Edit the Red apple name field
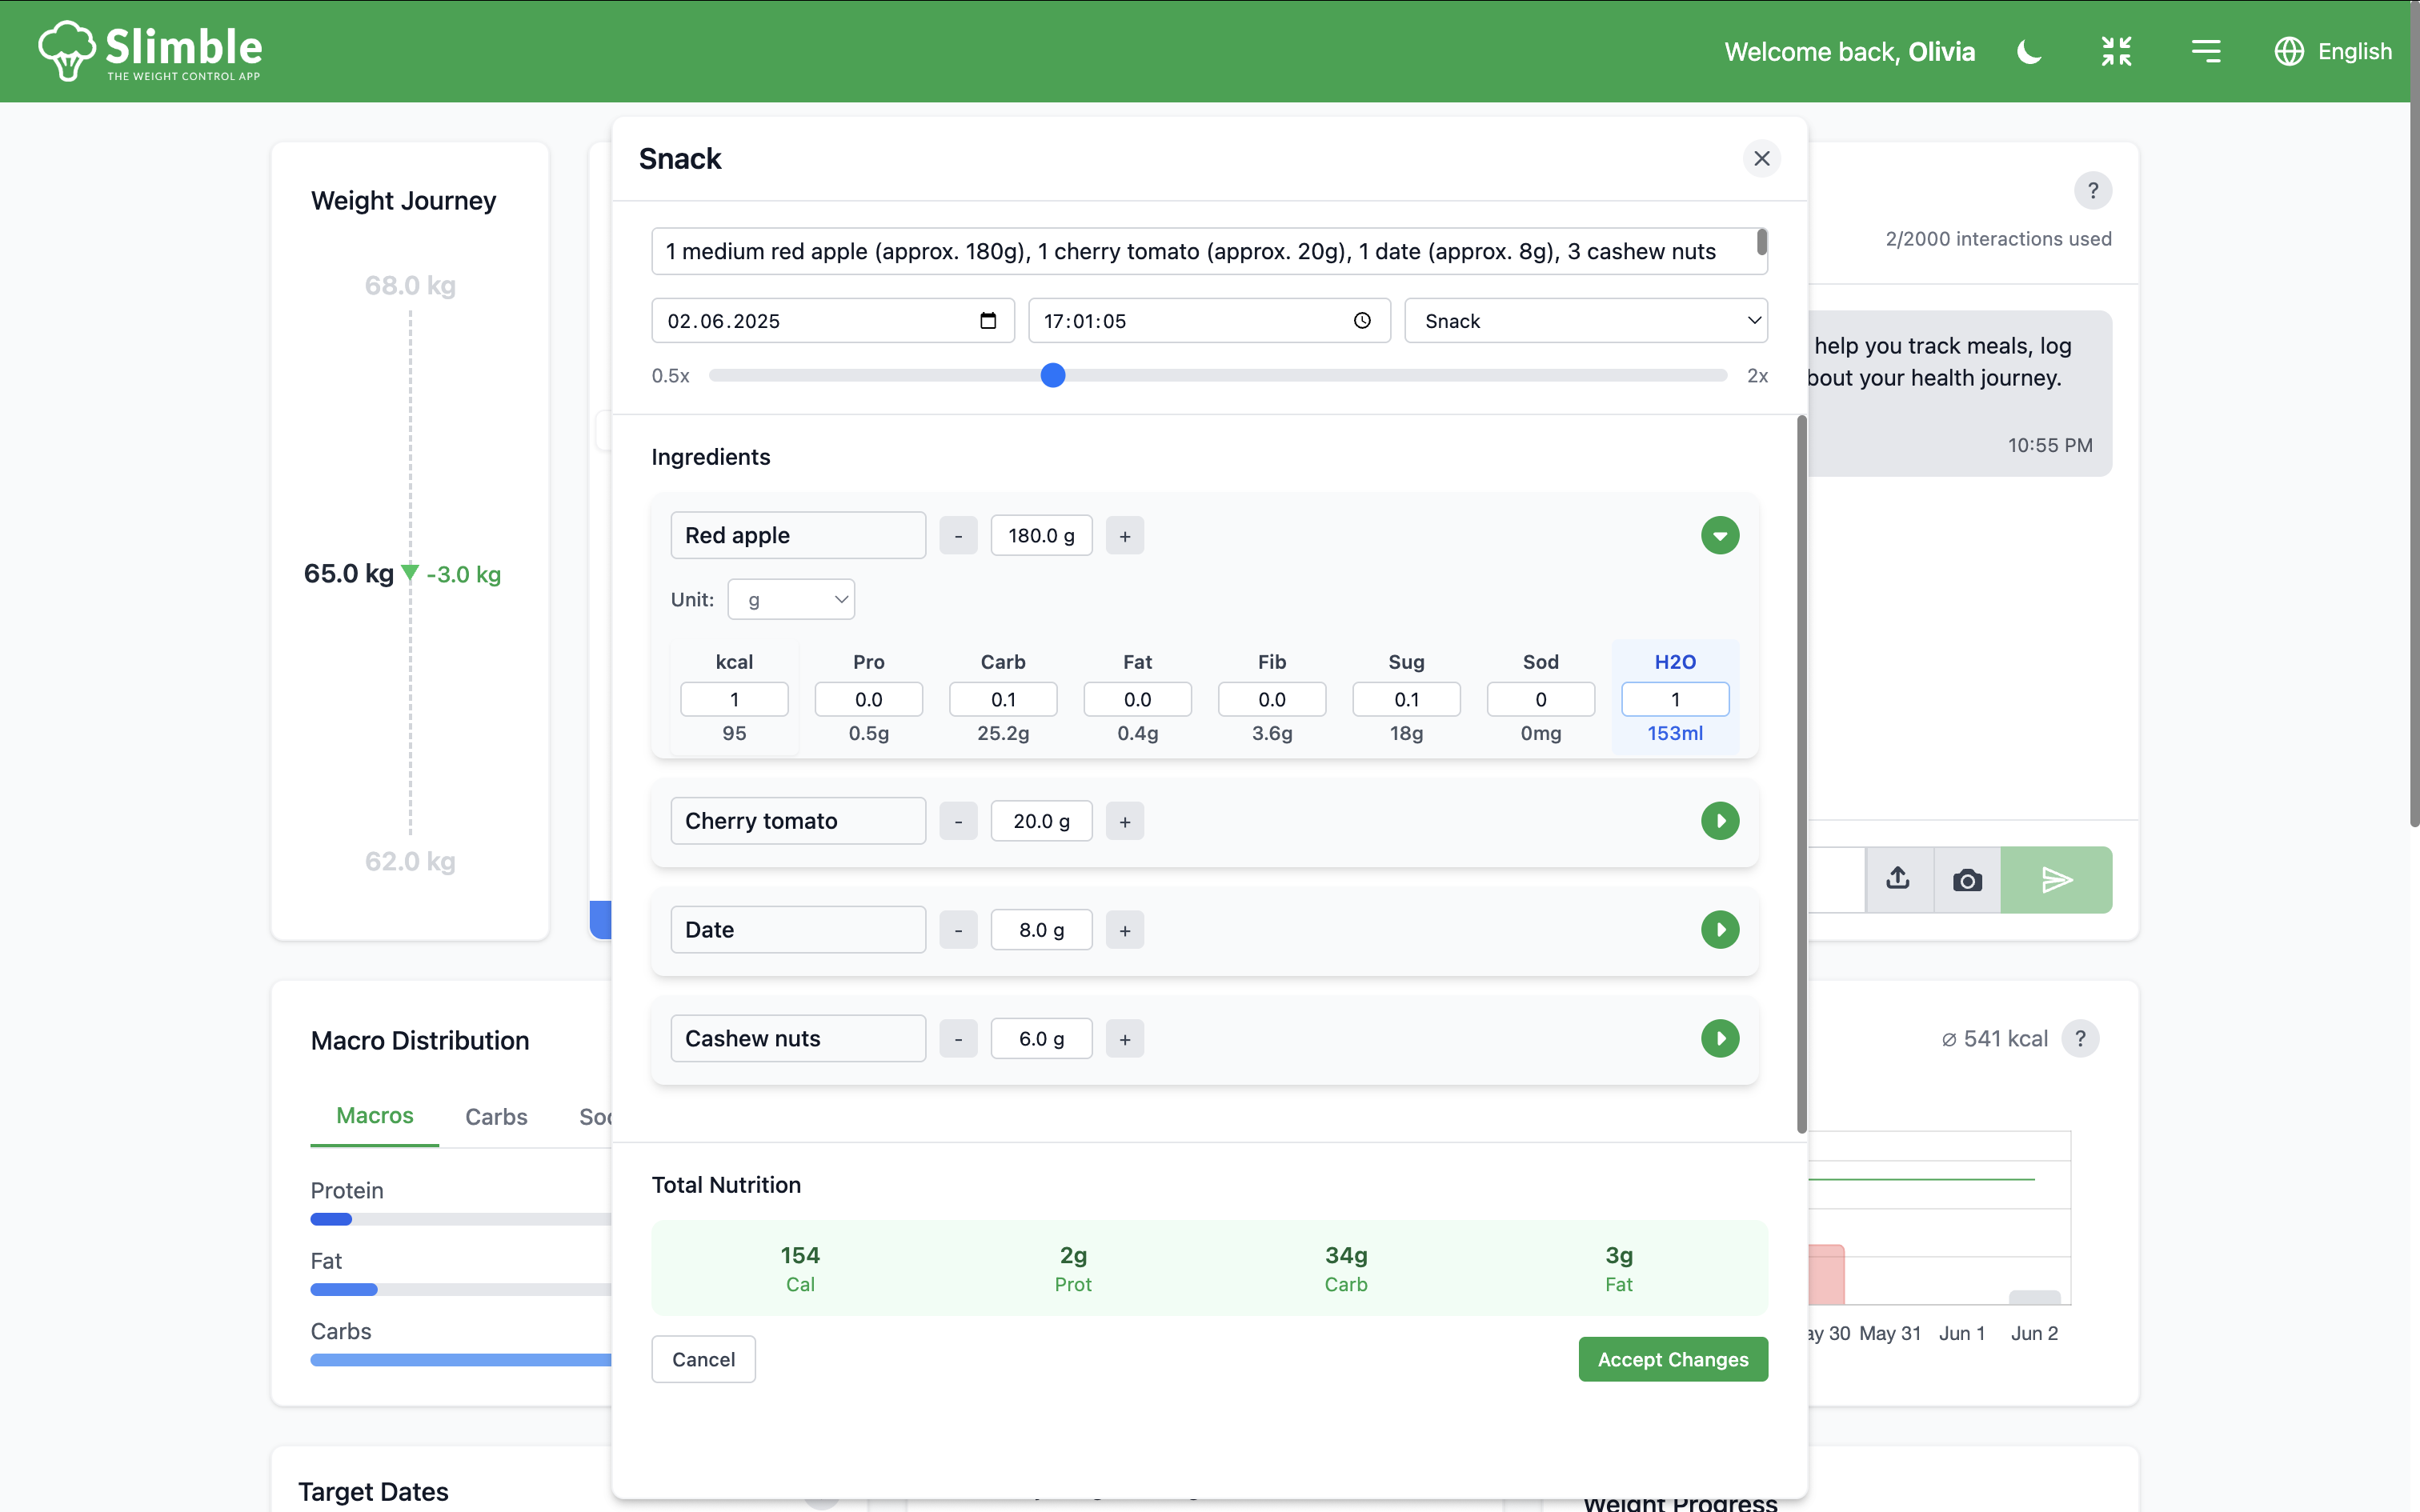This screenshot has width=2420, height=1512. pyautogui.click(x=798, y=535)
